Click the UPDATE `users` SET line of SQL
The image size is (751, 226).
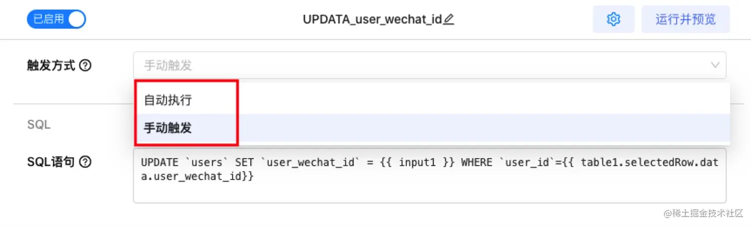(298, 162)
